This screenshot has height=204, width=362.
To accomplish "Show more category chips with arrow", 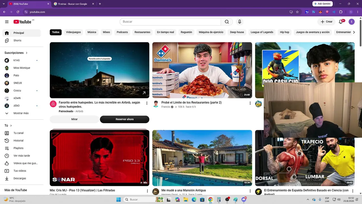I will (x=354, y=32).
